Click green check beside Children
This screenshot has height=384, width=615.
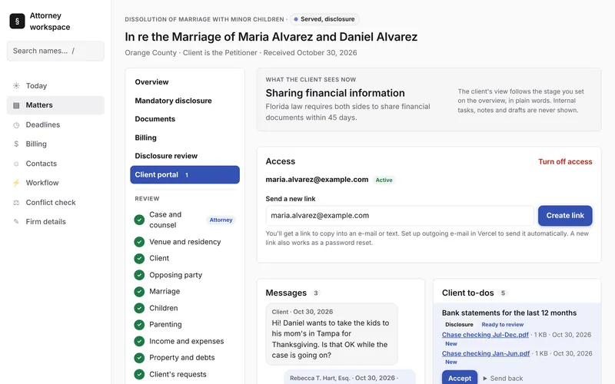click(139, 308)
